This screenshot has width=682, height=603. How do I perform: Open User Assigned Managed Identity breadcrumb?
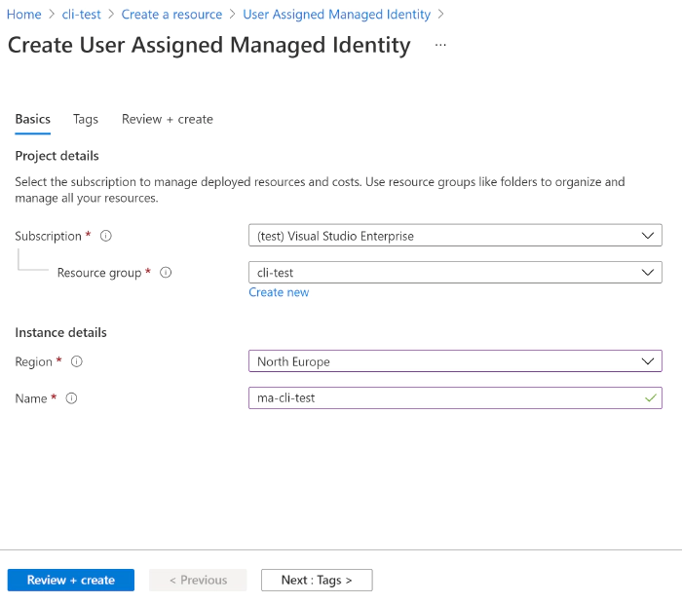pyautogui.click(x=336, y=15)
